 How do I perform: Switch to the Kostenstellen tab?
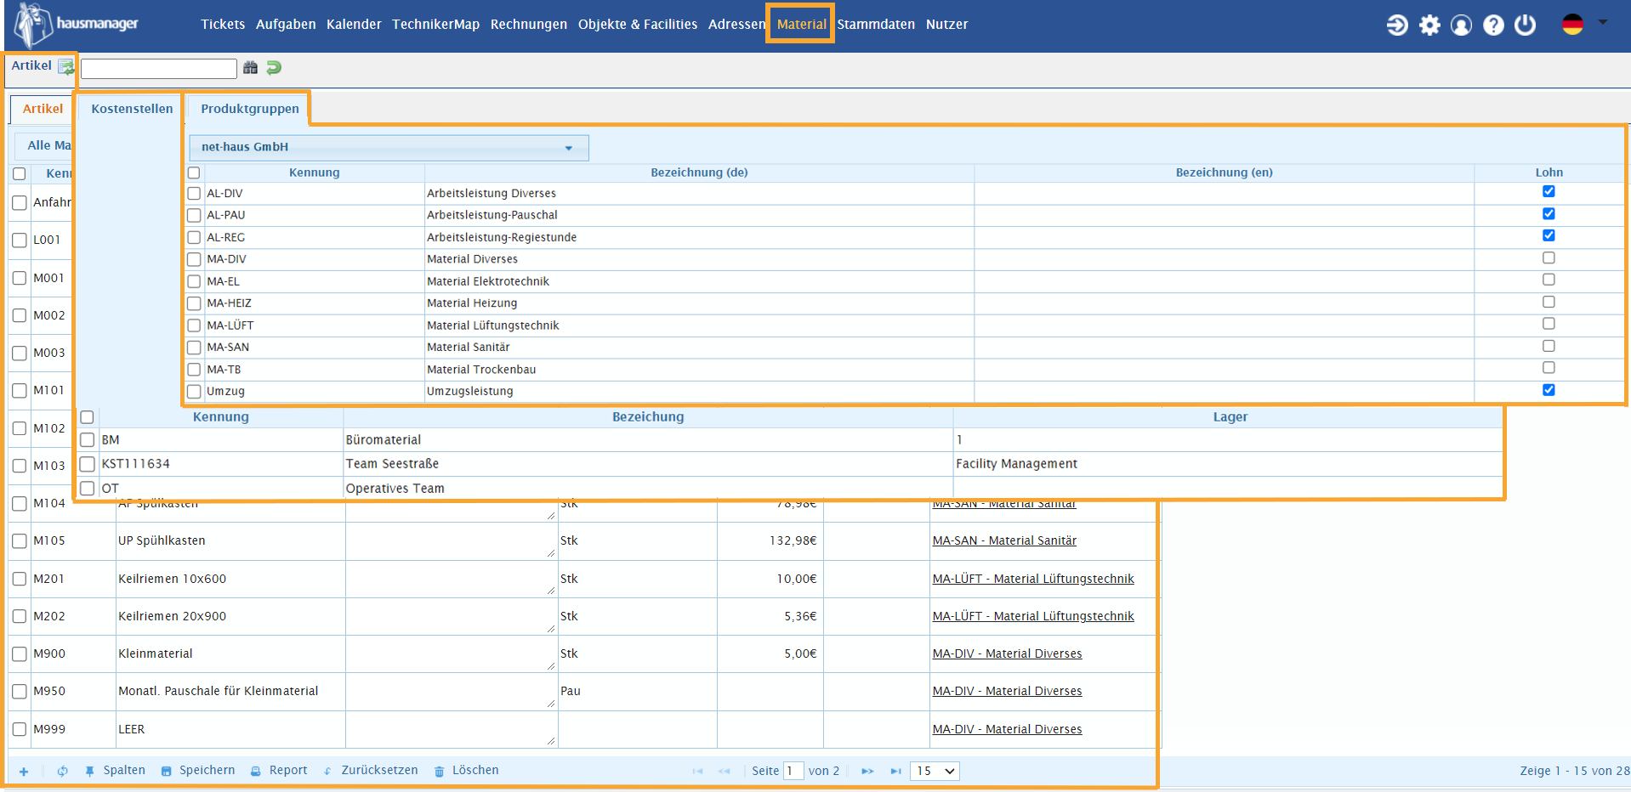pyautogui.click(x=132, y=109)
